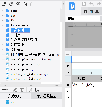The height and width of the screenshot is (107, 102).
Task: Collapse the left panel with the arrow
Action: (x=64, y=4)
